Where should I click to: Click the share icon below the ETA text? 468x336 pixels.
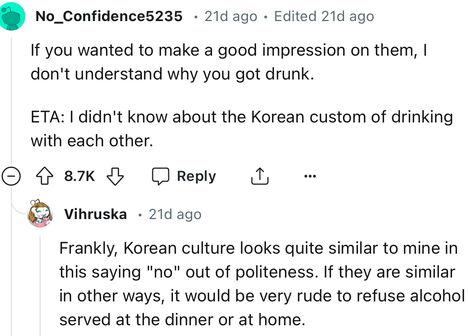[260, 175]
